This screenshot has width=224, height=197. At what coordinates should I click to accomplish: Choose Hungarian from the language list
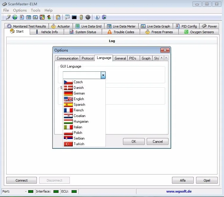point(84,121)
